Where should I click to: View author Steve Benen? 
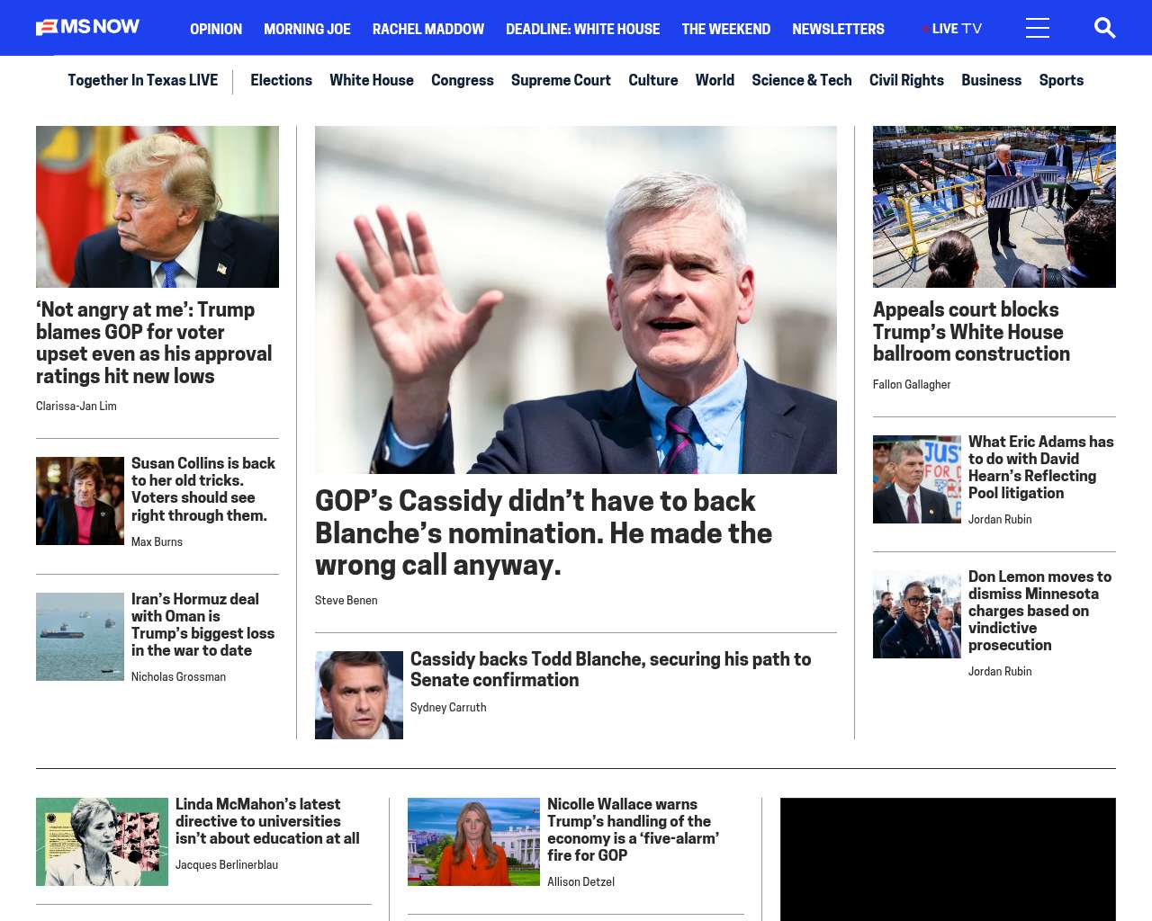tap(346, 601)
